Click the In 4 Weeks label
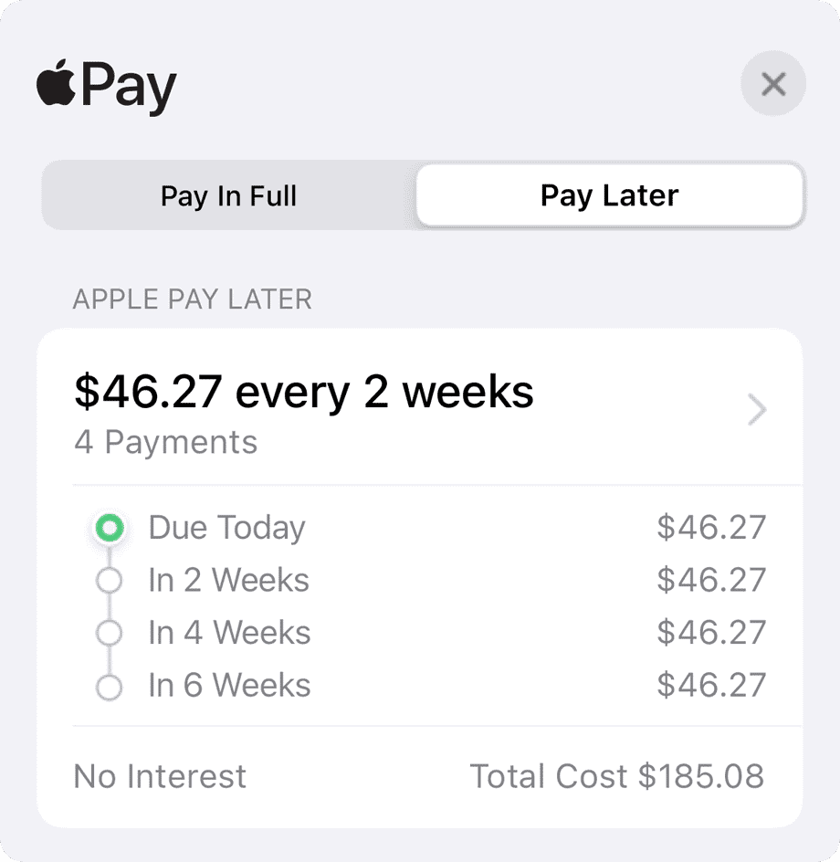 click(229, 633)
